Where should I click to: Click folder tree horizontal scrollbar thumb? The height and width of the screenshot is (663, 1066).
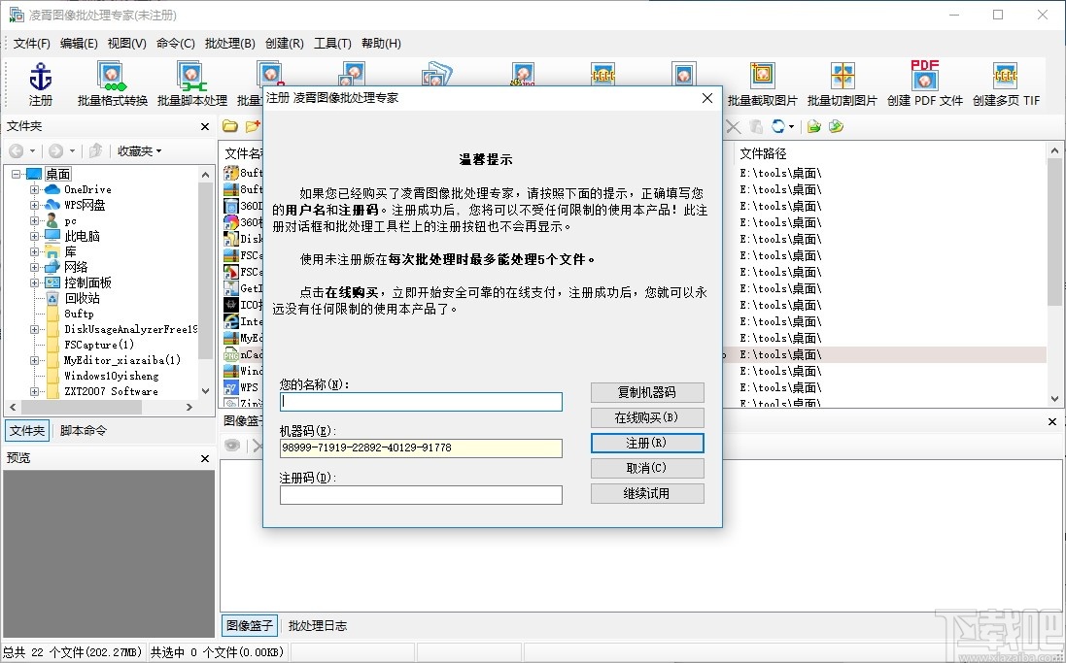pyautogui.click(x=82, y=407)
